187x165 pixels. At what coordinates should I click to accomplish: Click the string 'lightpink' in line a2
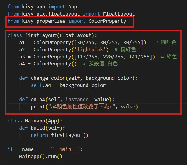pyautogui.click(x=90, y=50)
